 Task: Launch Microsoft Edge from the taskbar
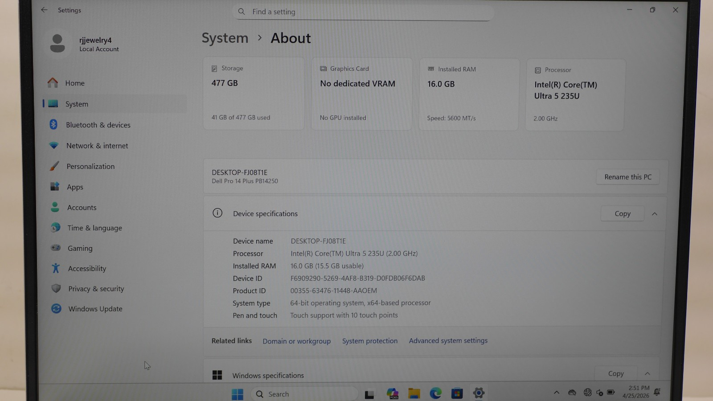(435, 393)
